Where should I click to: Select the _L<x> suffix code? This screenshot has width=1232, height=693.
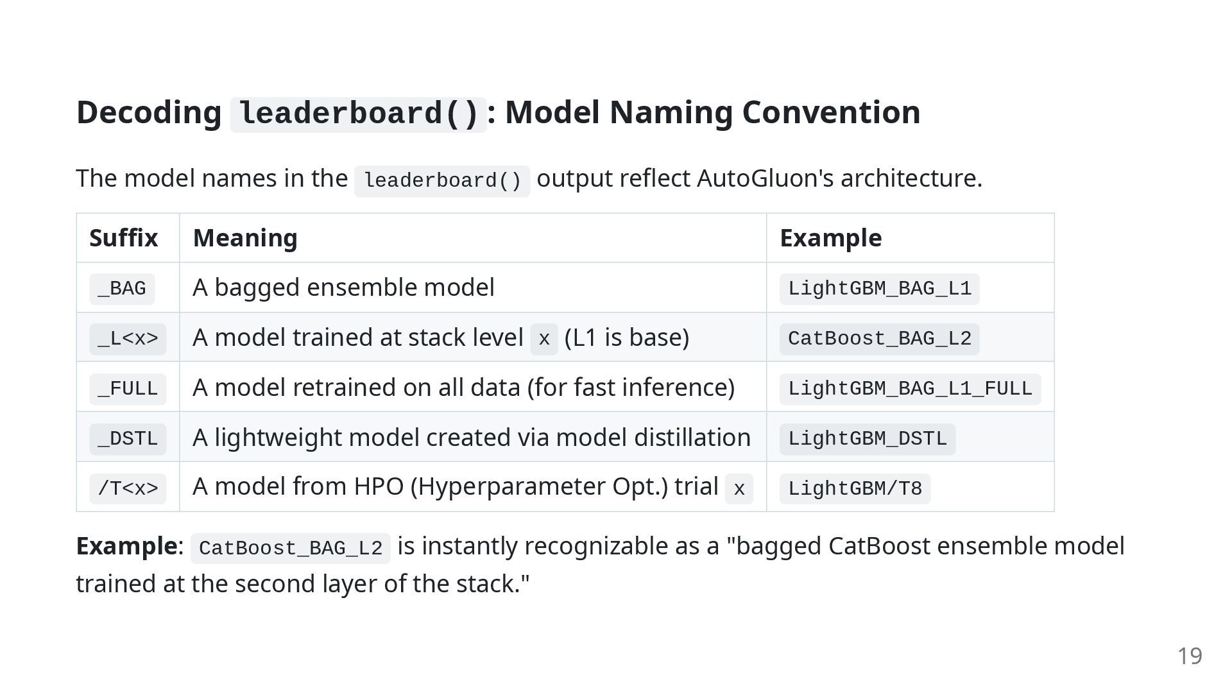[128, 339]
